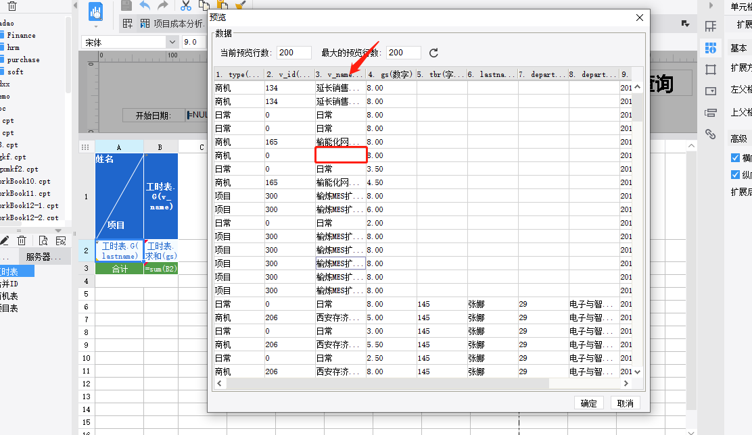Click the scissors cut icon

click(x=186, y=5)
